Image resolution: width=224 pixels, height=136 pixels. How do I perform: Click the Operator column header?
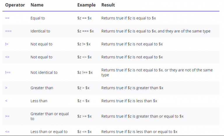coord(15,5)
